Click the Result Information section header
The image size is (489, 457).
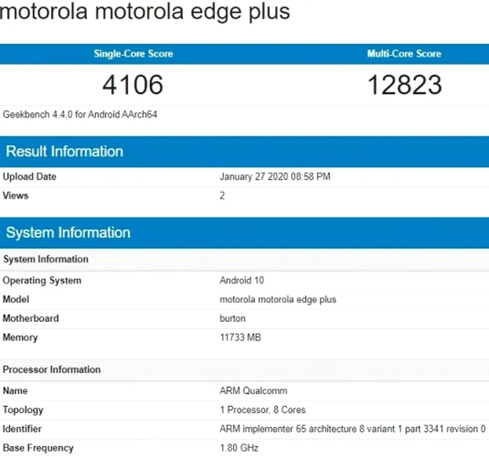(x=65, y=151)
